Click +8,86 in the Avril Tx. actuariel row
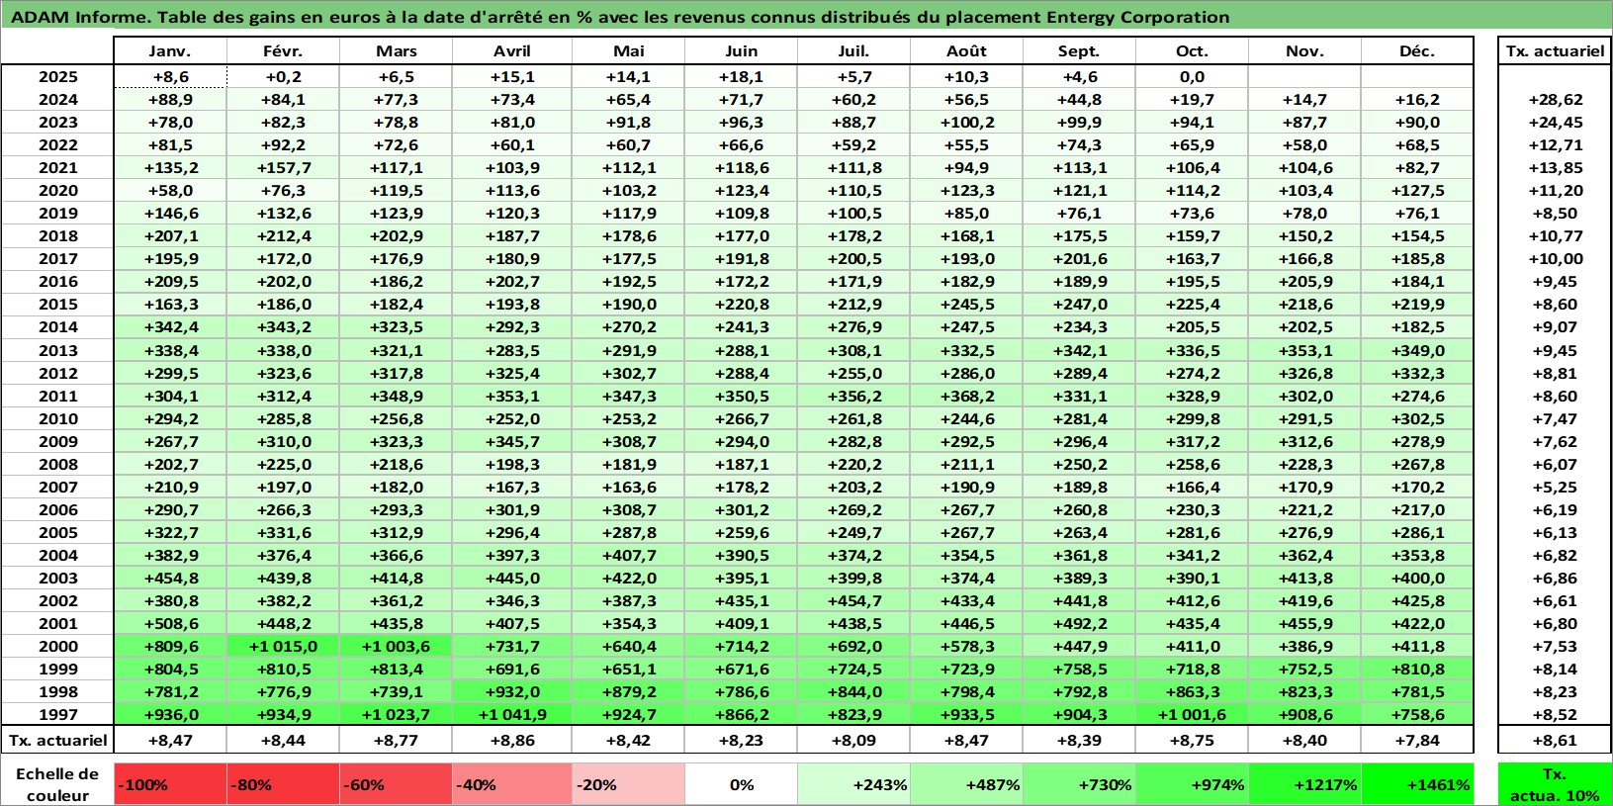Image resolution: width=1613 pixels, height=806 pixels. point(512,740)
